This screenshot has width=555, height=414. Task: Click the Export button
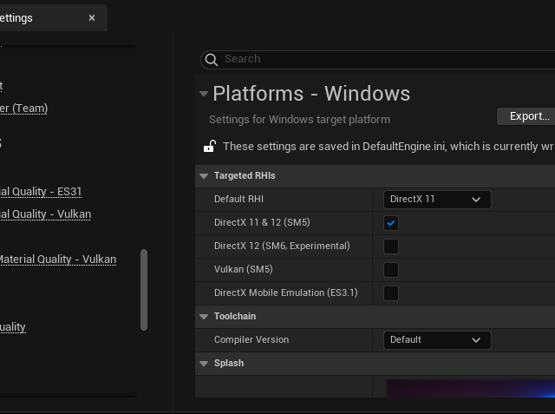pyautogui.click(x=528, y=116)
